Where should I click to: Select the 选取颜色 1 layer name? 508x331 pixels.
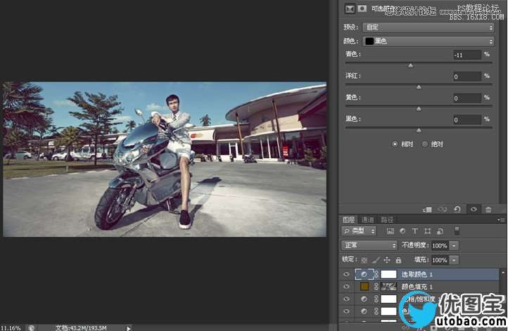coord(417,274)
